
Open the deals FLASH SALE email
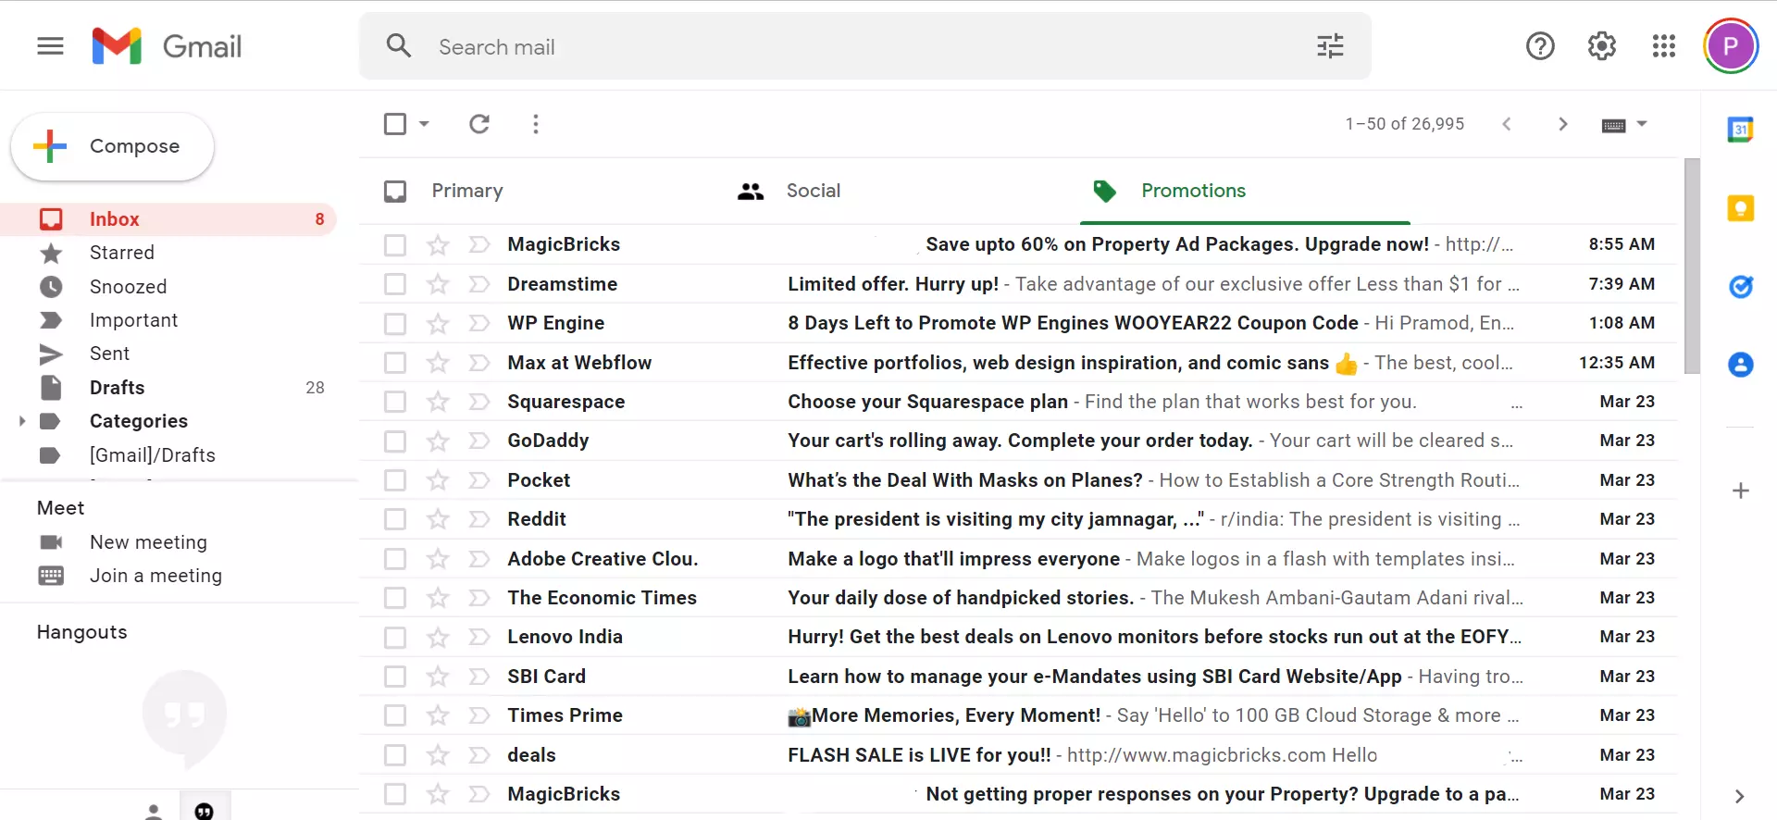(1018, 755)
